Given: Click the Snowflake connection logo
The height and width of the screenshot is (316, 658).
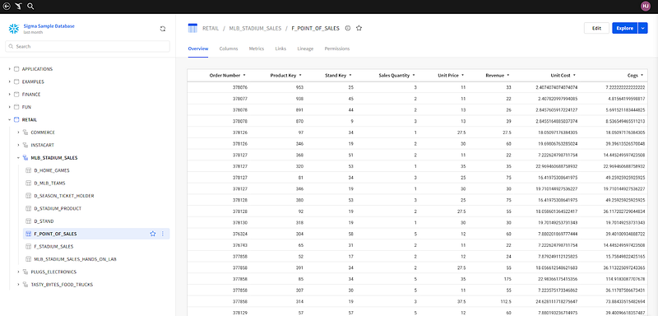Looking at the screenshot, I should pos(14,29).
